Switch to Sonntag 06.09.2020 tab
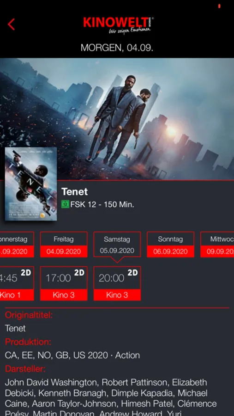 170,245
